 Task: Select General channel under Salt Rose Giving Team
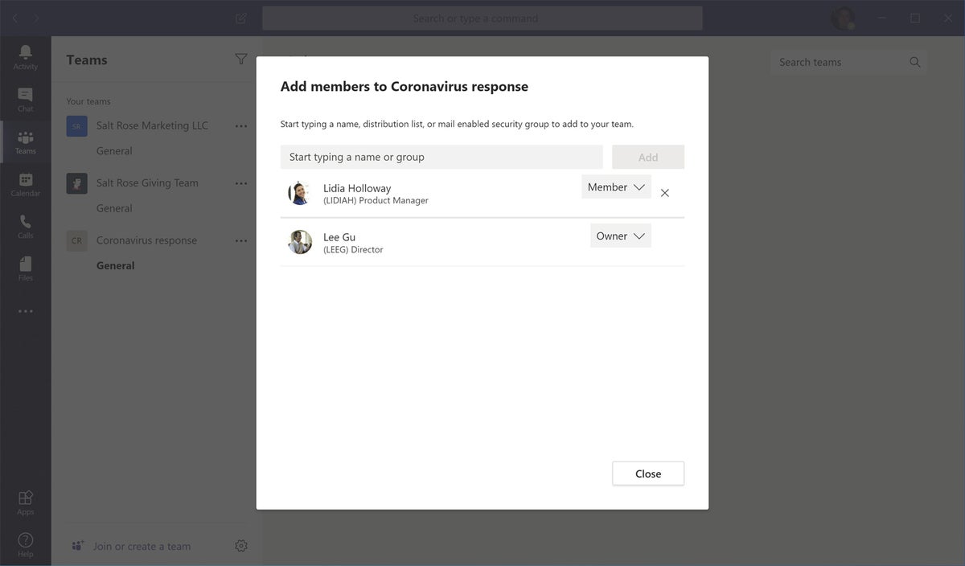[114, 208]
